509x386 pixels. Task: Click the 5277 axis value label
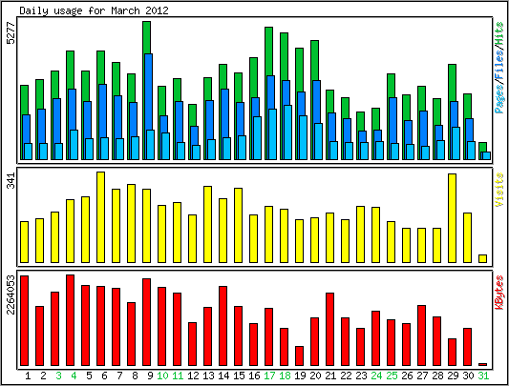pyautogui.click(x=11, y=32)
